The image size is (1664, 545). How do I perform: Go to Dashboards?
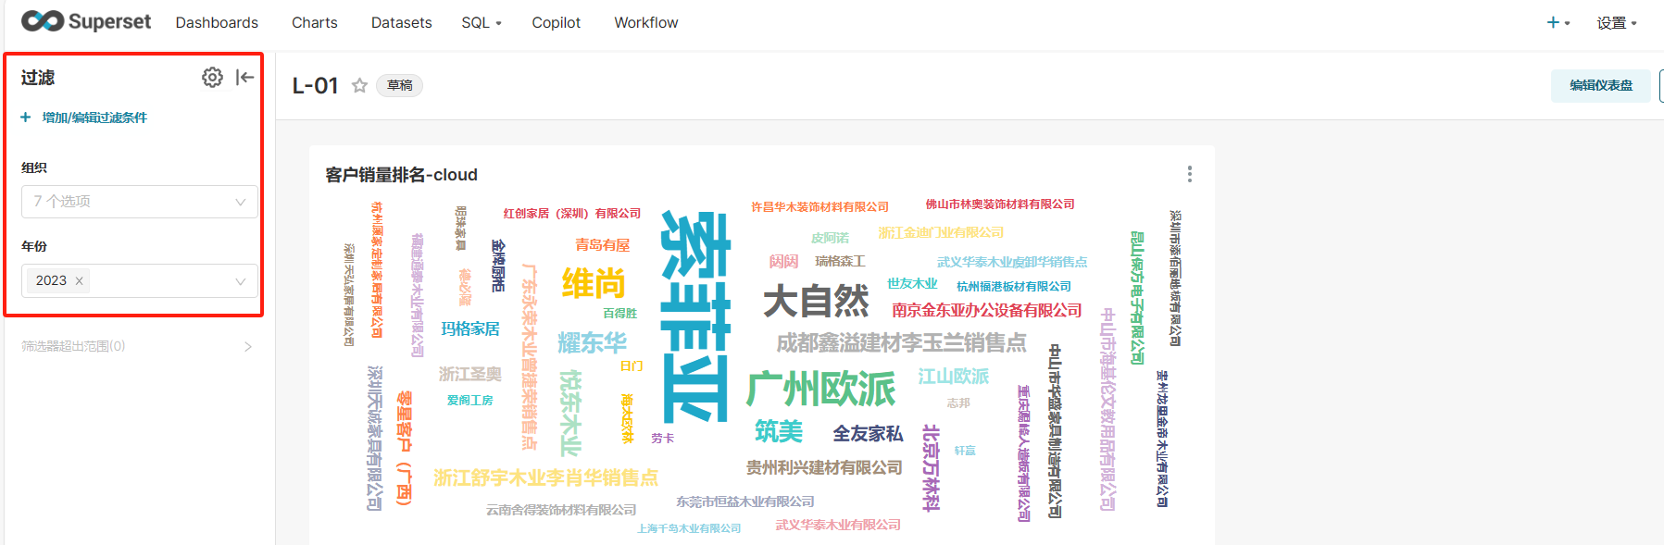coord(217,22)
